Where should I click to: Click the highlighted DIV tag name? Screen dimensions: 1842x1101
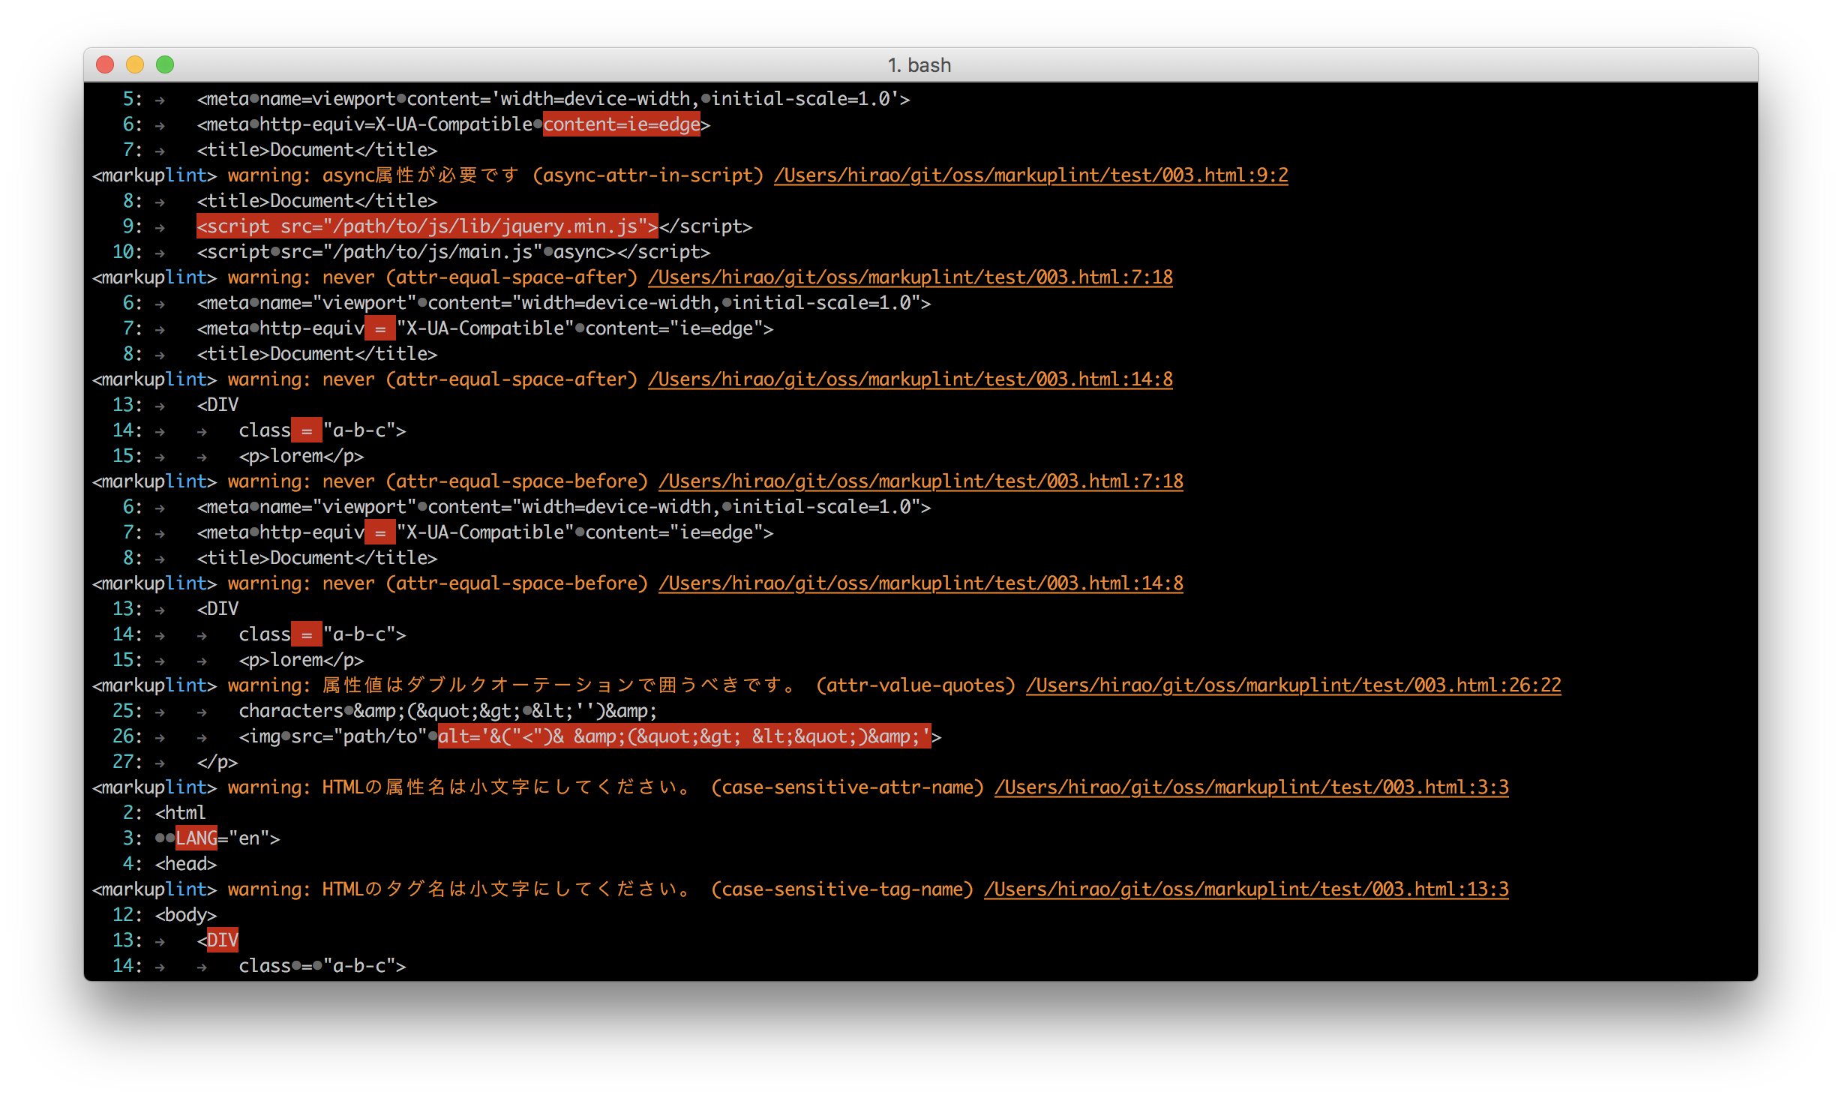tap(222, 940)
